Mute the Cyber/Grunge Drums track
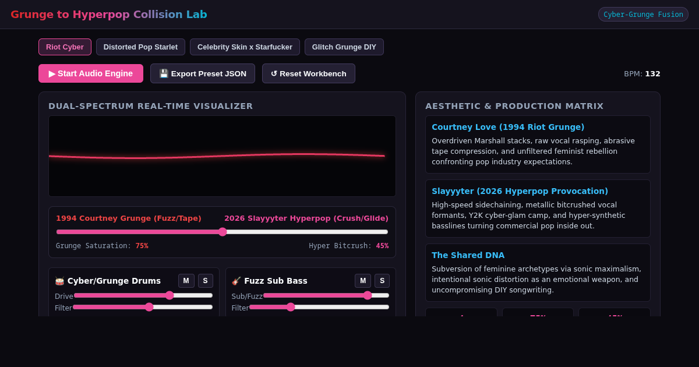The image size is (699, 367). point(186,281)
